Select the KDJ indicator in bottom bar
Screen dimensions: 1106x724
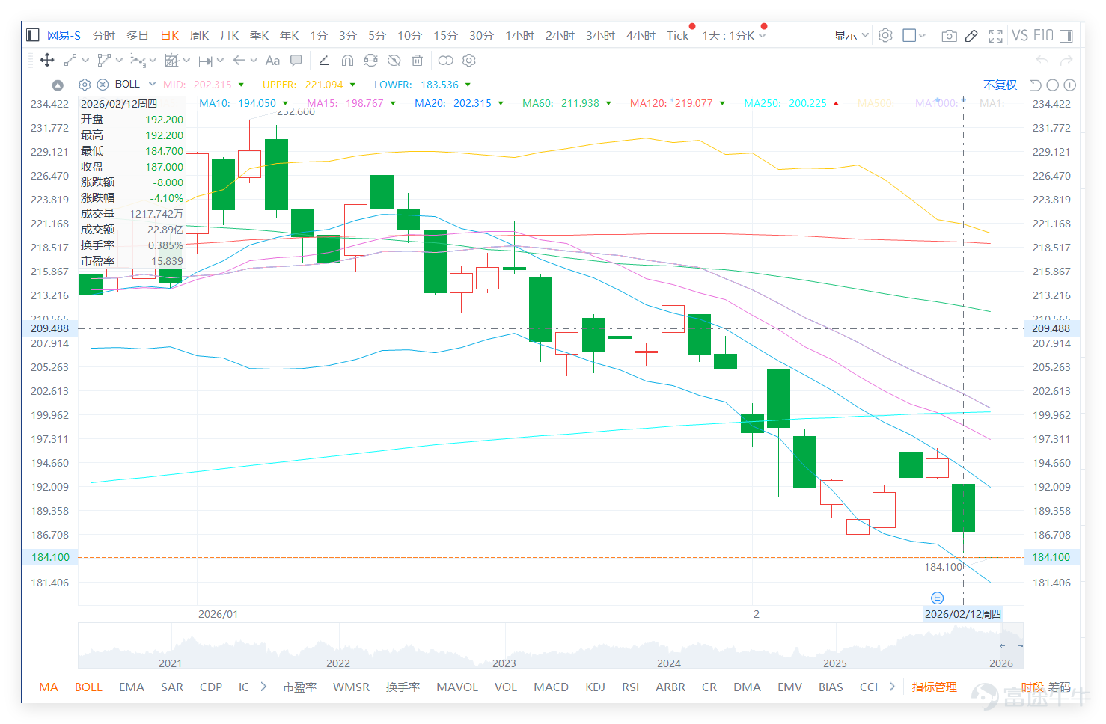tap(595, 687)
